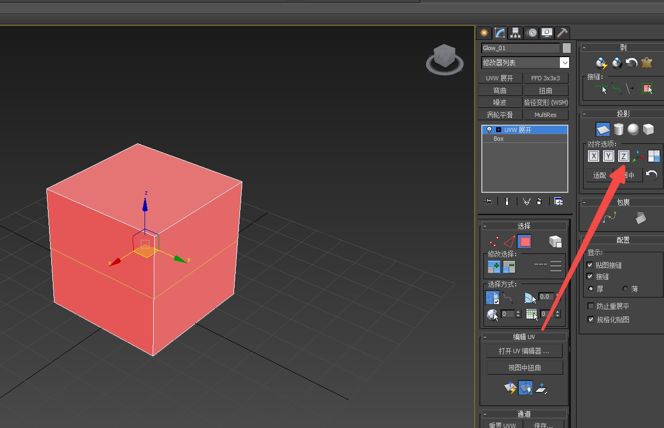Uncheck the 贴图接缝 checkbox

point(590,265)
